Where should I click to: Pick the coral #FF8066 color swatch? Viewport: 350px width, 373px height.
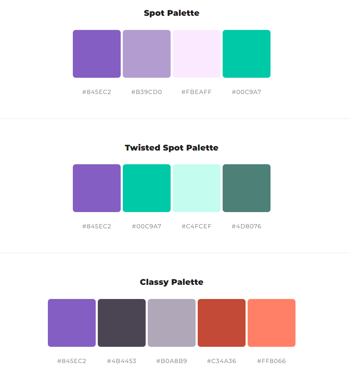(x=271, y=323)
